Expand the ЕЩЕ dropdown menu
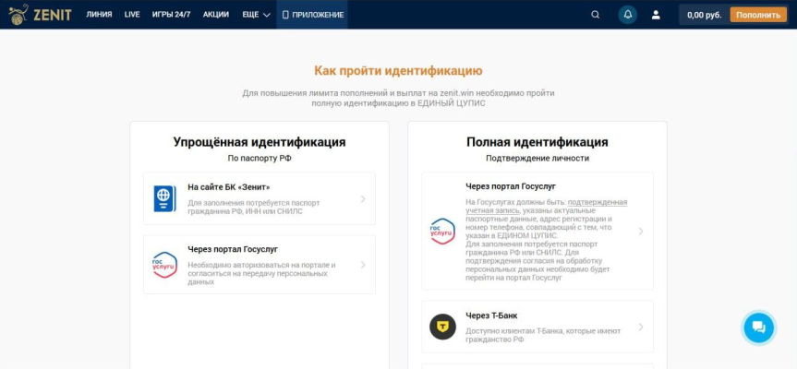 click(x=256, y=15)
